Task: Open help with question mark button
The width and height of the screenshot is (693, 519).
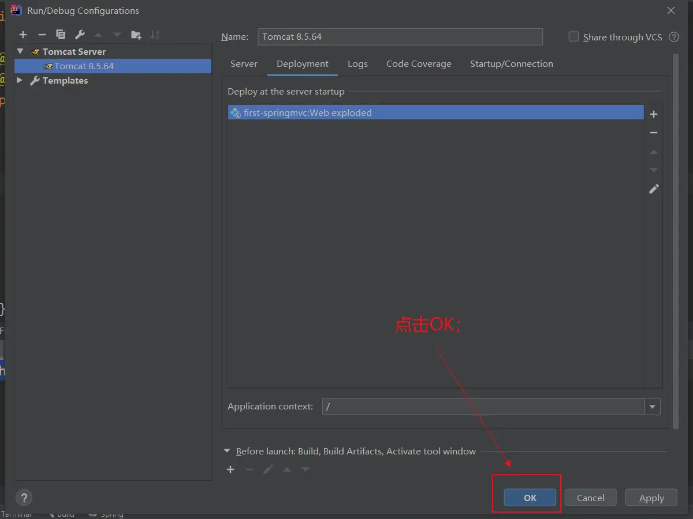Action: 23,498
